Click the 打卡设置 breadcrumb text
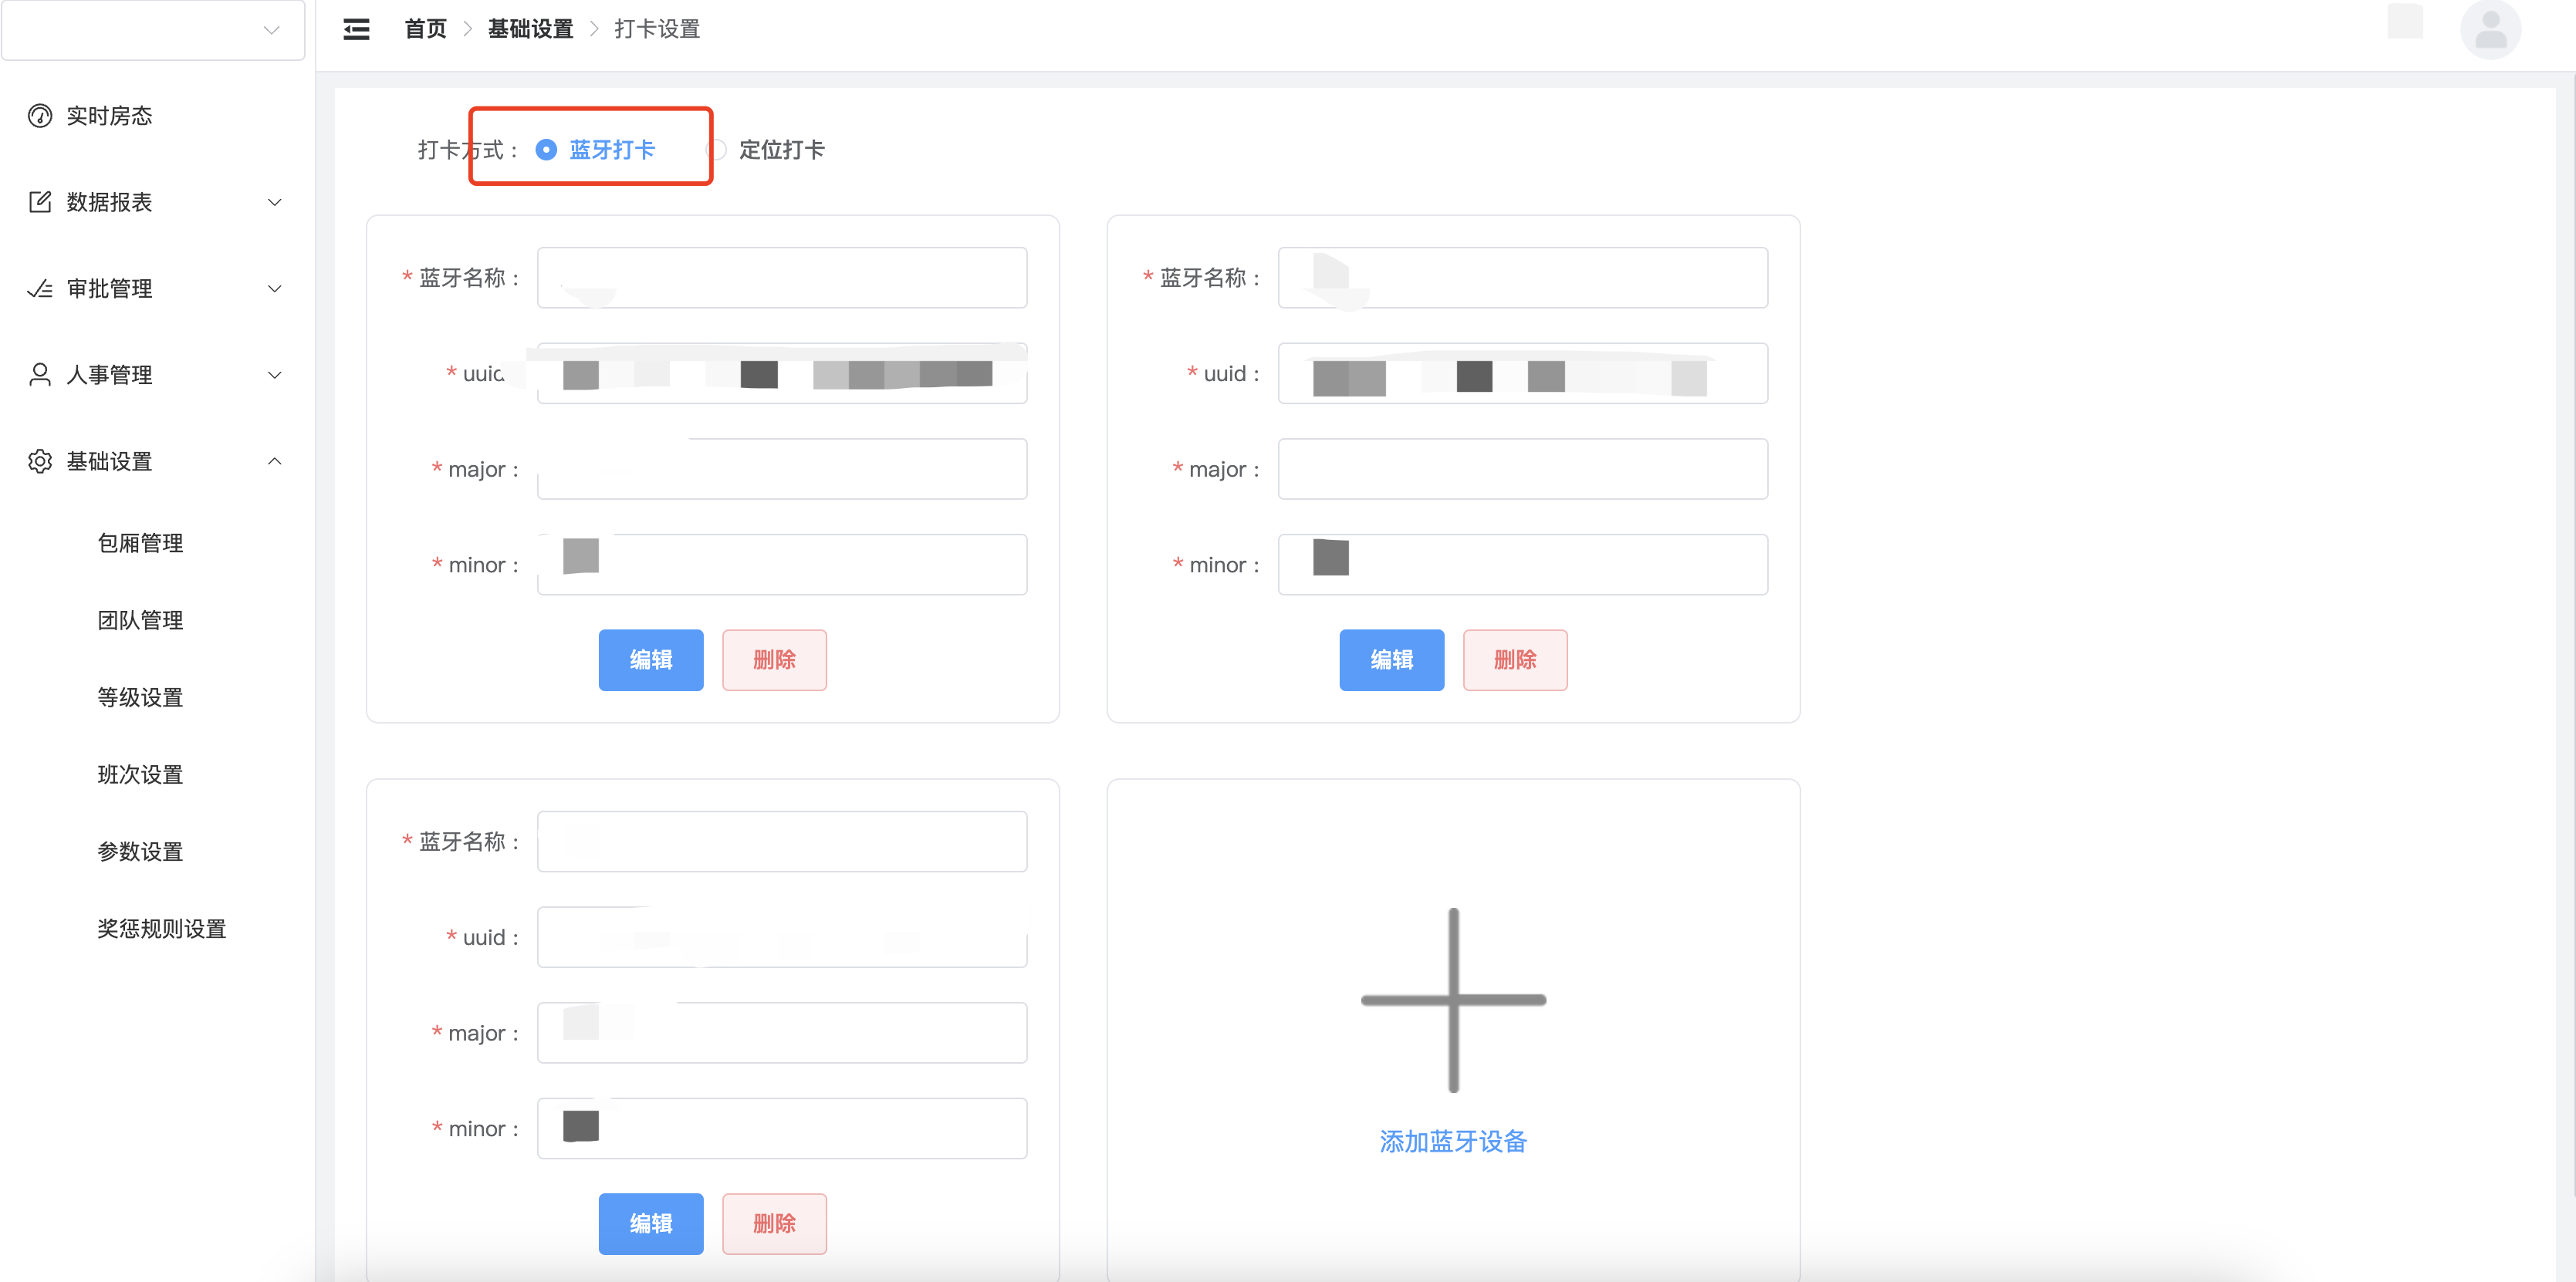Viewport: 2576px width, 1282px height. click(657, 29)
